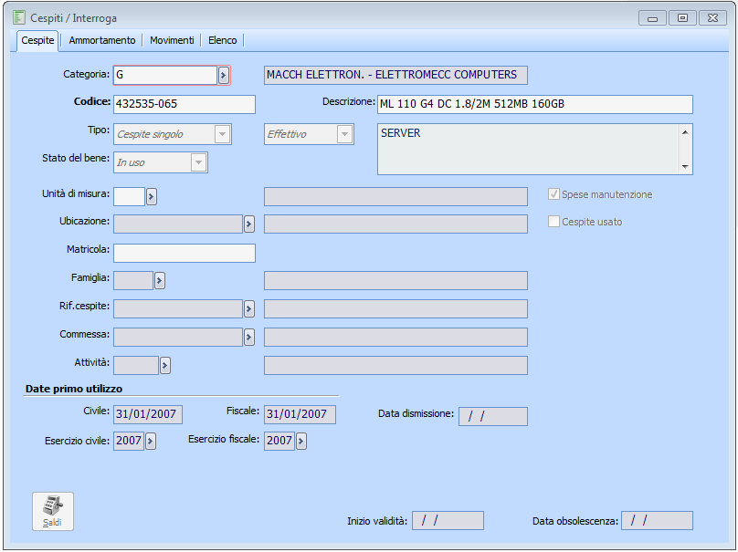Click the Data dismissione field
Image resolution: width=738 pixels, height=552 pixels.
click(493, 416)
